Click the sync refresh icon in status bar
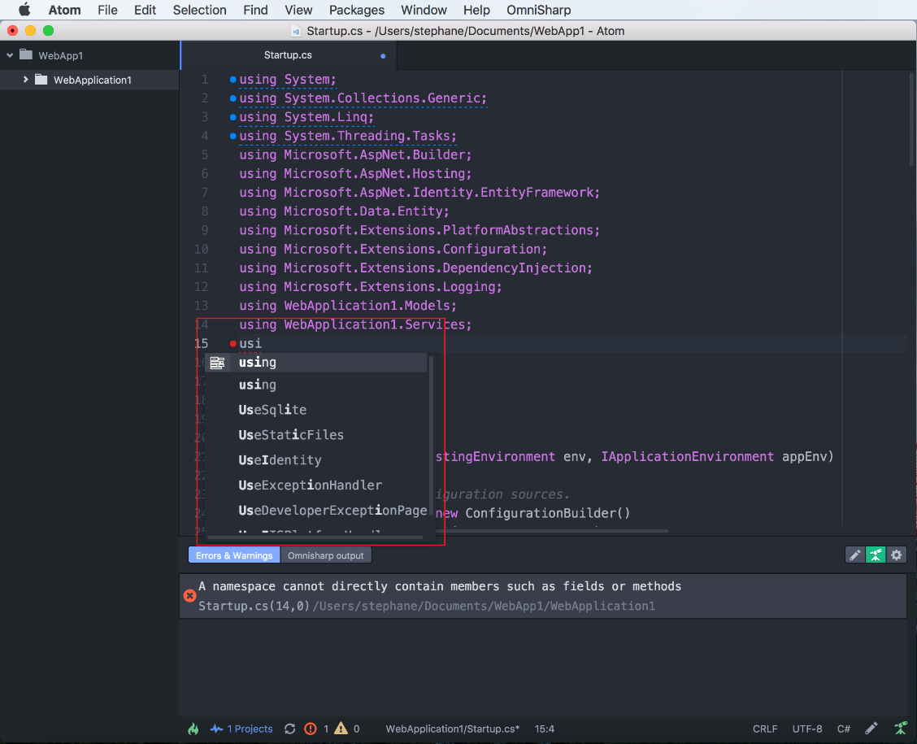 (290, 729)
